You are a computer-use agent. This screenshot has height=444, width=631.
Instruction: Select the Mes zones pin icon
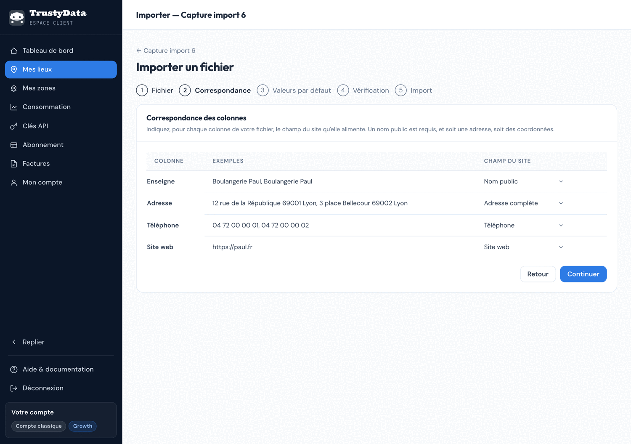pos(14,88)
